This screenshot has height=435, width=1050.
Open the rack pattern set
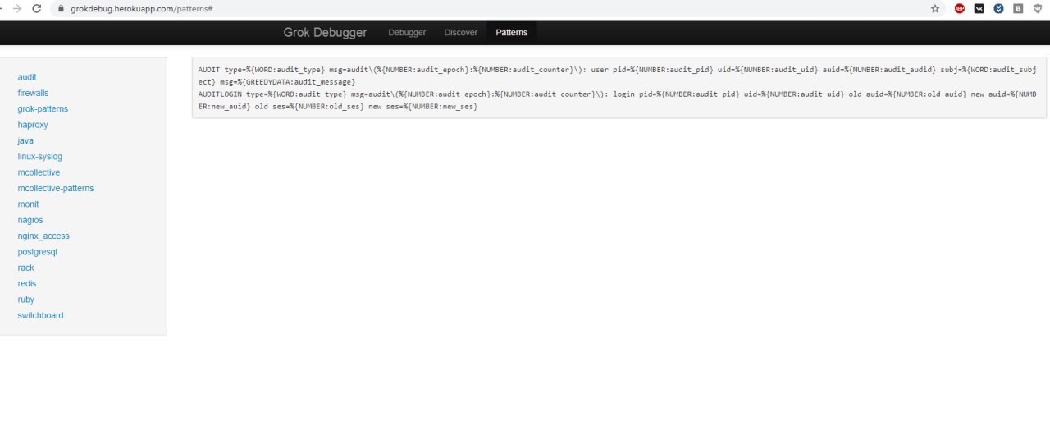pos(25,268)
